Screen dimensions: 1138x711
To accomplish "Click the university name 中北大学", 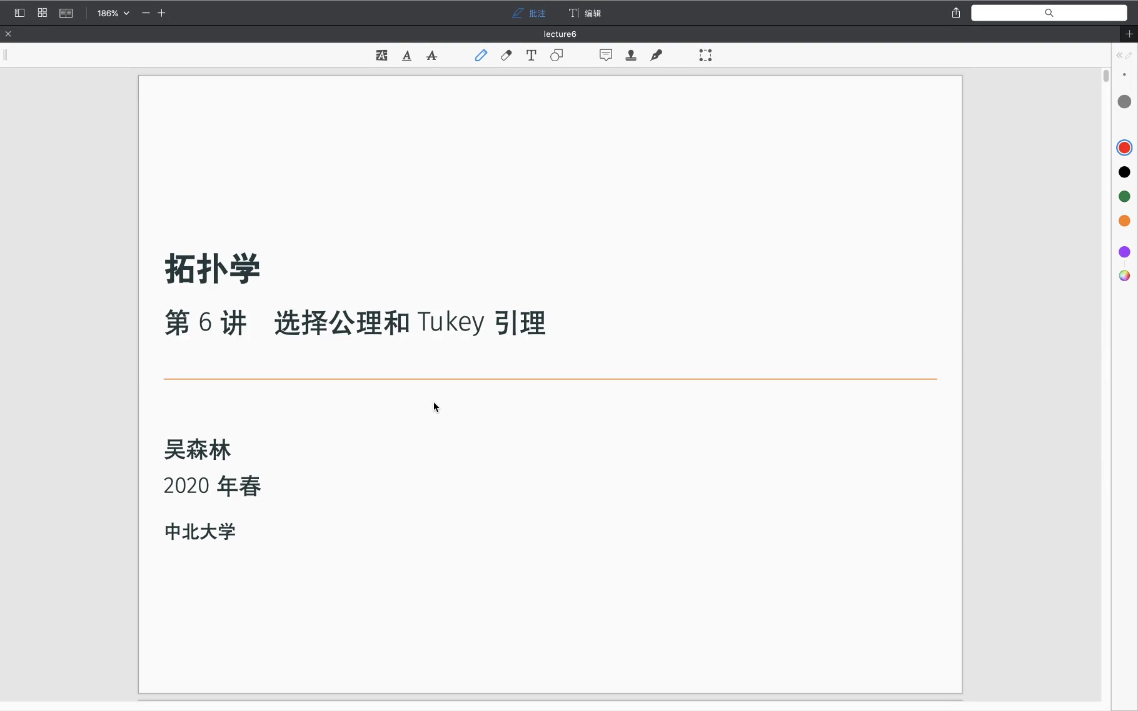I will pos(199,532).
